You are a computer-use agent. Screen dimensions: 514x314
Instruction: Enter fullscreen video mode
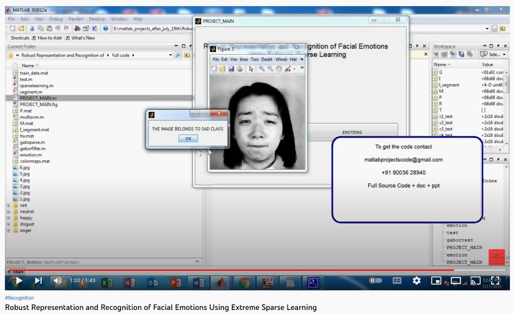(x=495, y=281)
